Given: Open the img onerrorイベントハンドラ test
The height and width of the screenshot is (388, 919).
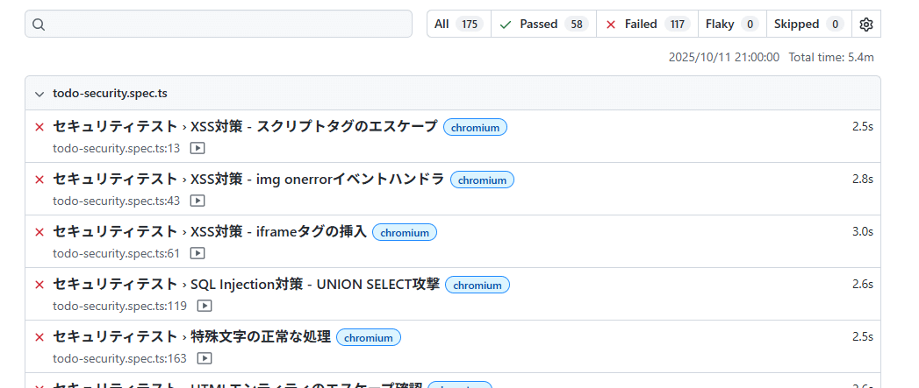Looking at the screenshot, I should coord(248,179).
